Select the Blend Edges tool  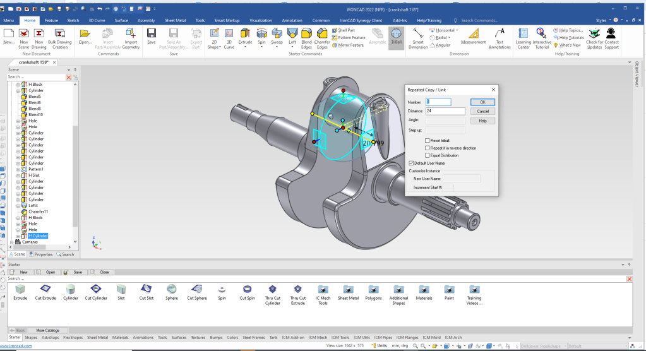pyautogui.click(x=308, y=38)
